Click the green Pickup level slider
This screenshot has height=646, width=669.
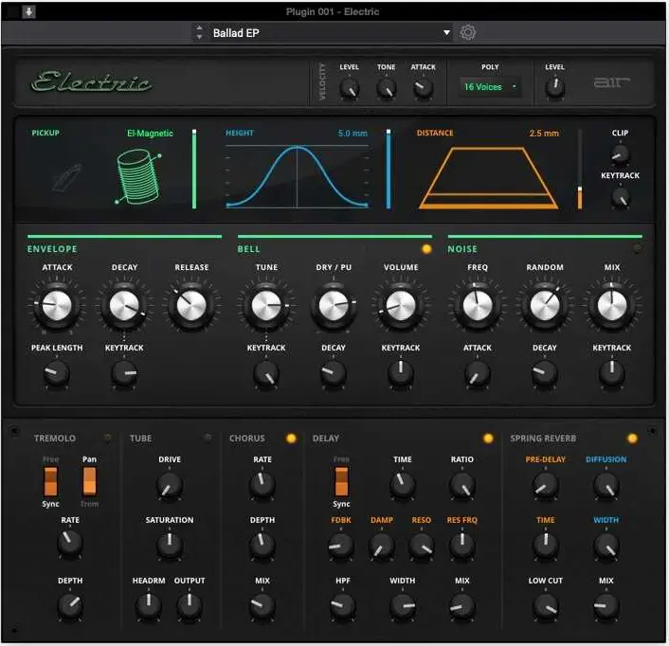point(194,169)
